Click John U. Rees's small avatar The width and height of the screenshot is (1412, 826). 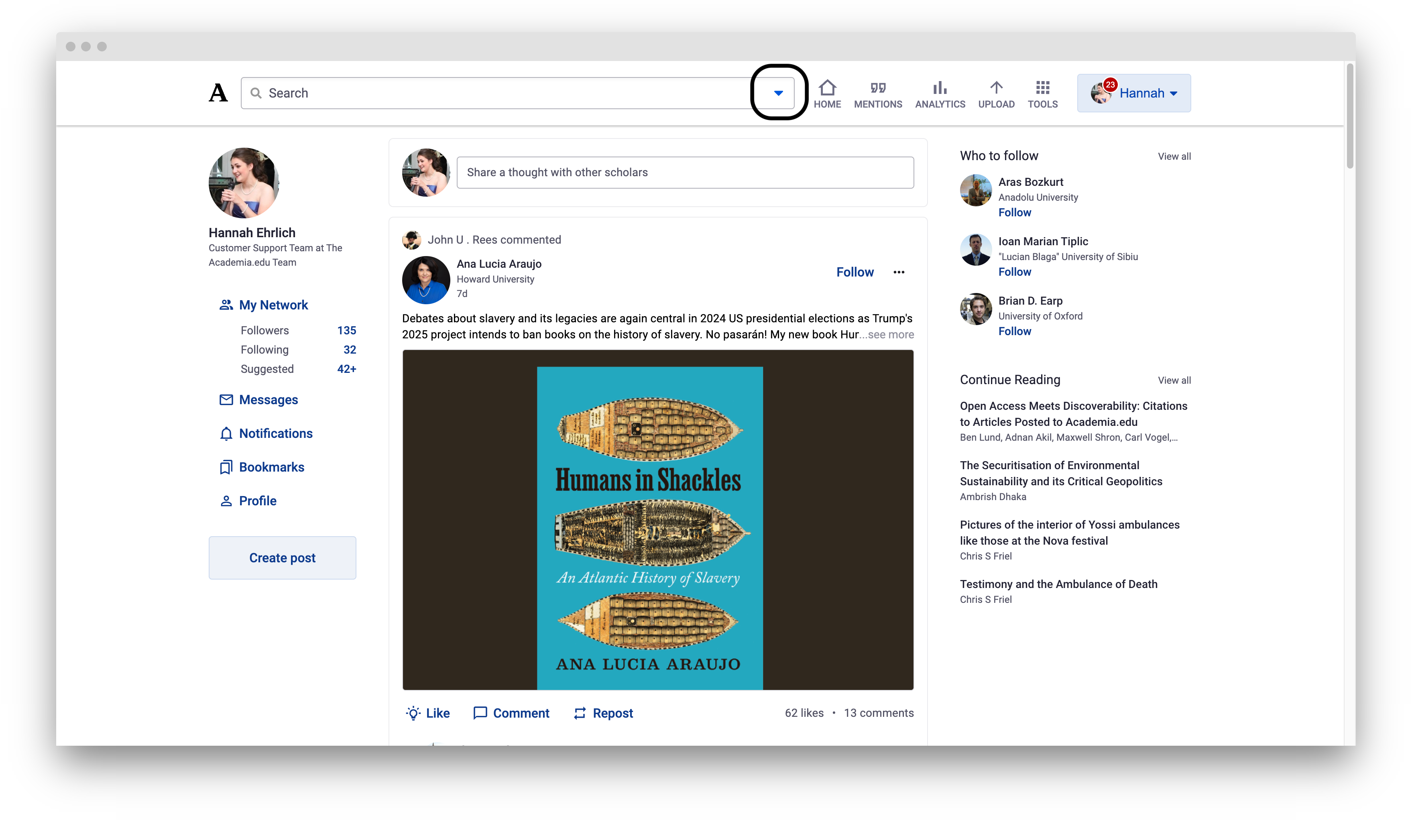tap(412, 240)
